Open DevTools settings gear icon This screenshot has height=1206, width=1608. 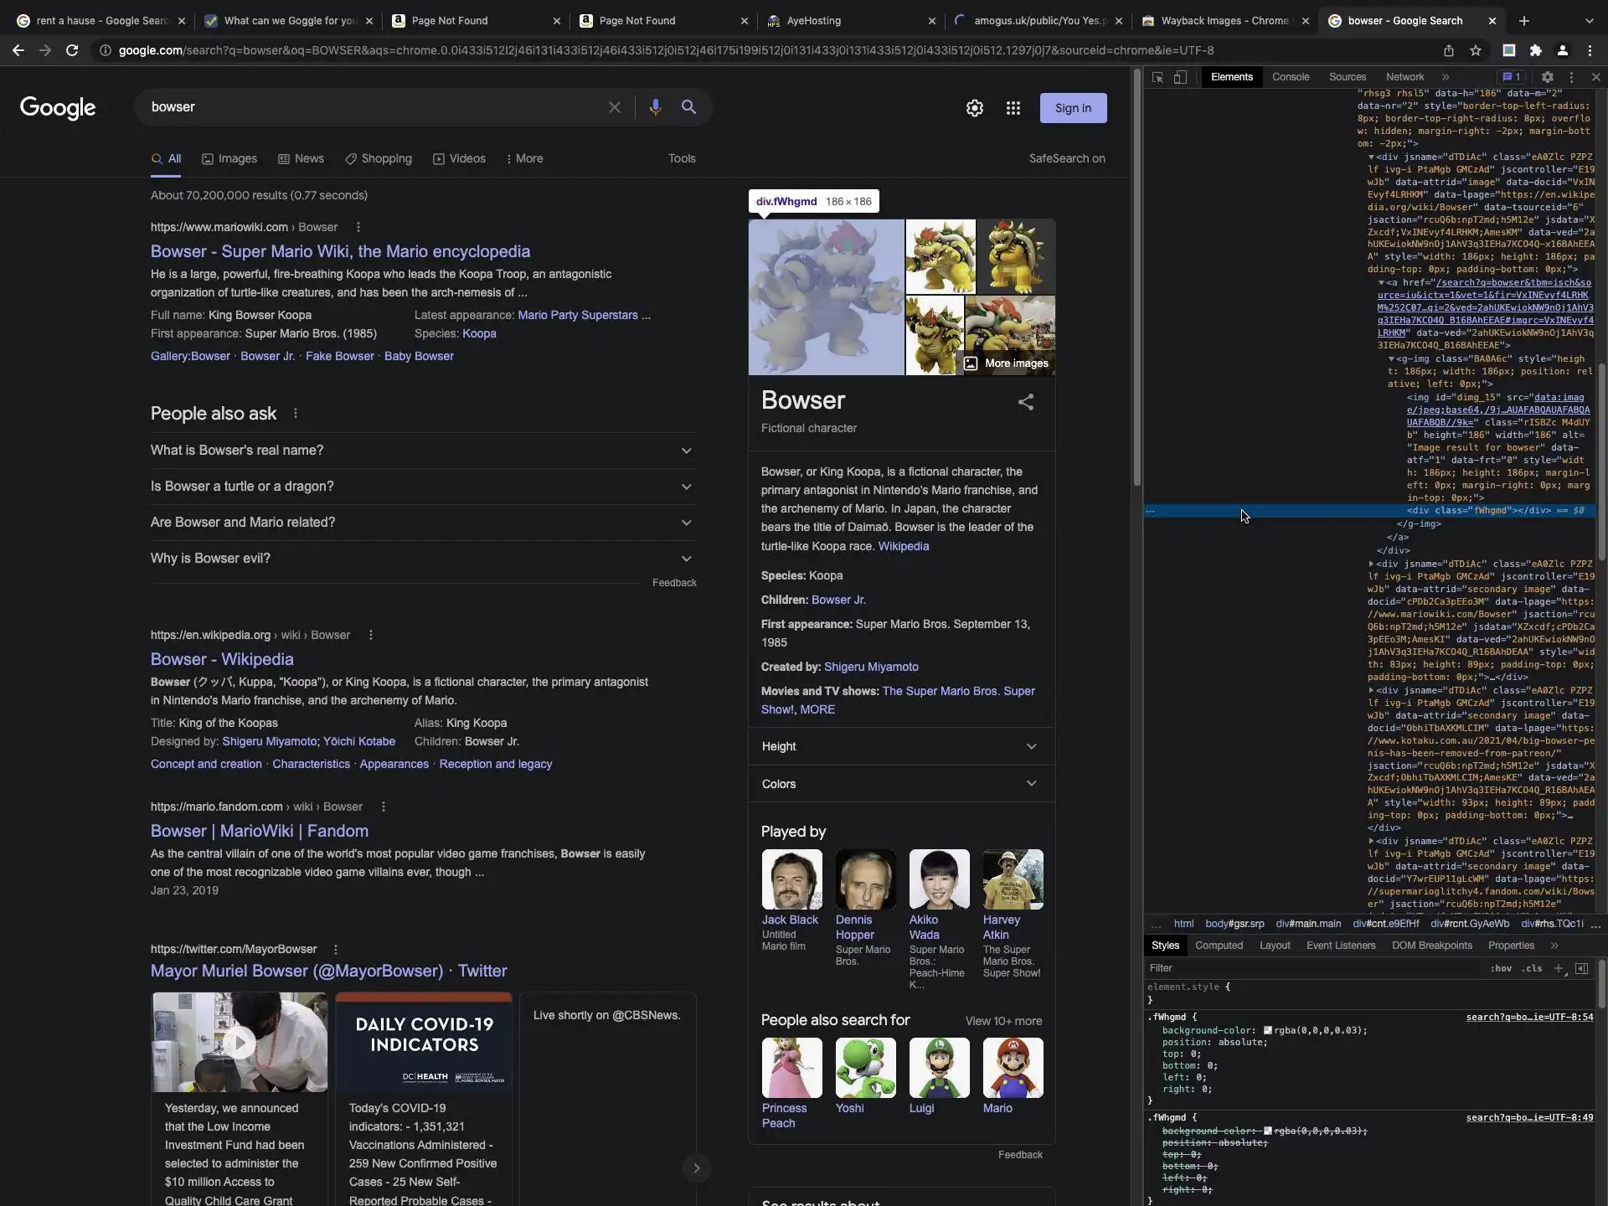[x=1547, y=77]
